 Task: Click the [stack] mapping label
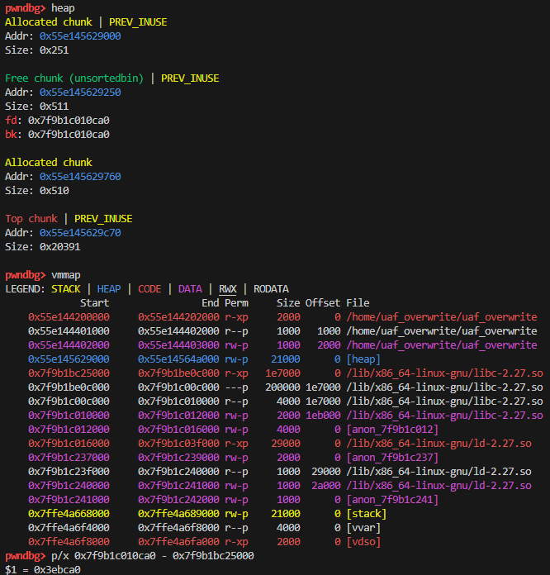367,513
